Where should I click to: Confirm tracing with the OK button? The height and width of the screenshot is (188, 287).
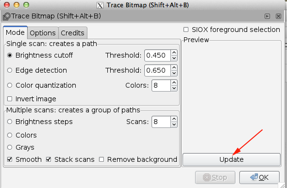click(259, 177)
